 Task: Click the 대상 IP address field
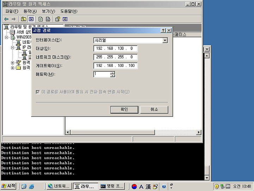click(x=115, y=48)
